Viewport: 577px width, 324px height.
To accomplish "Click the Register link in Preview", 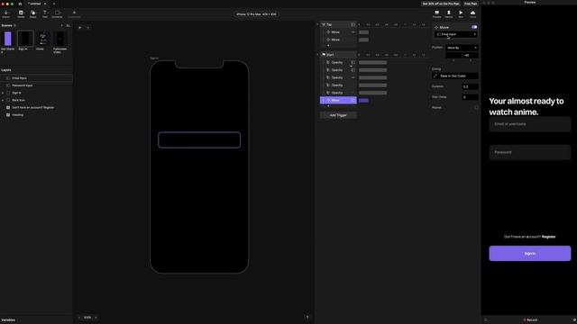I will coord(549,237).
